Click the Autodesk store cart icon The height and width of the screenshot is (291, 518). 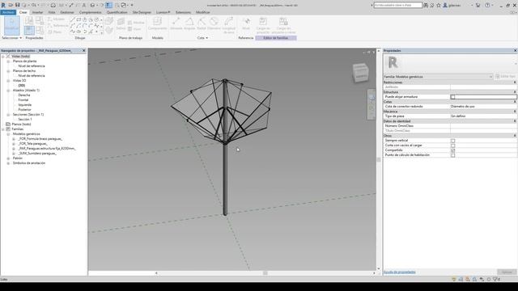coord(478,6)
